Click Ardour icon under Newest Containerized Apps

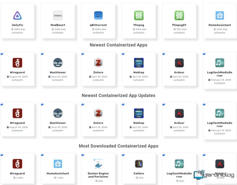(x=179, y=63)
